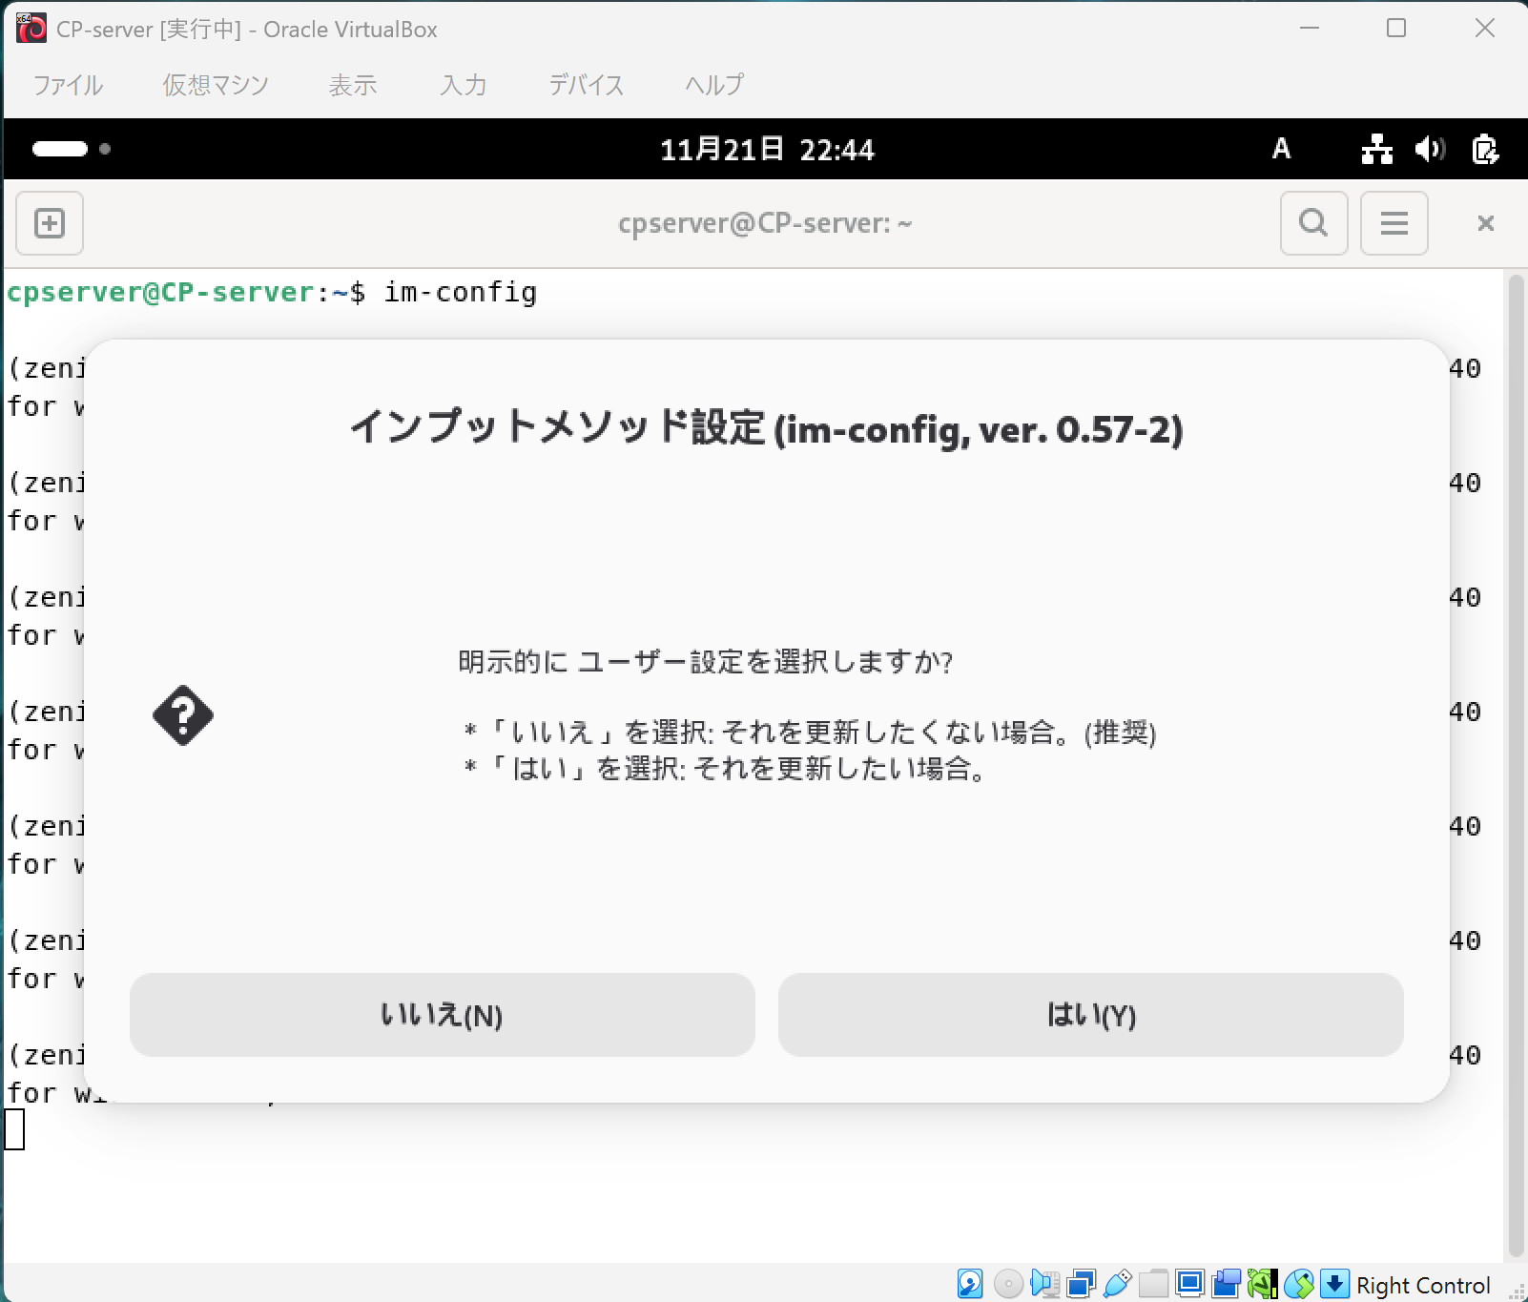Click the mouse integration status icon
Image resolution: width=1528 pixels, height=1302 pixels.
1298,1284
